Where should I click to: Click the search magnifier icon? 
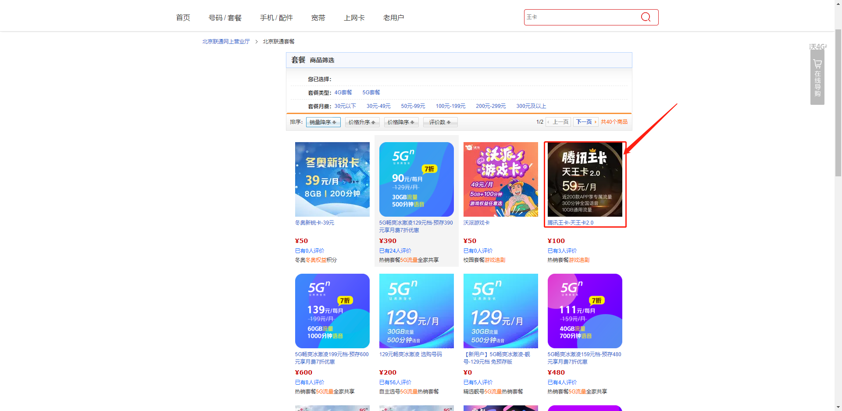click(646, 17)
